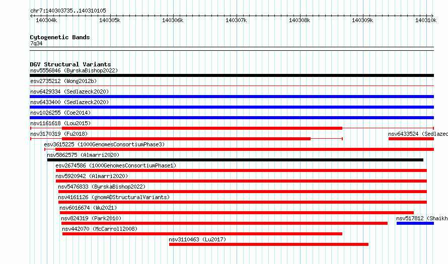The width and height of the screenshot is (448, 264).
Task: Click the 140305k ruler position
Action: coord(110,20)
